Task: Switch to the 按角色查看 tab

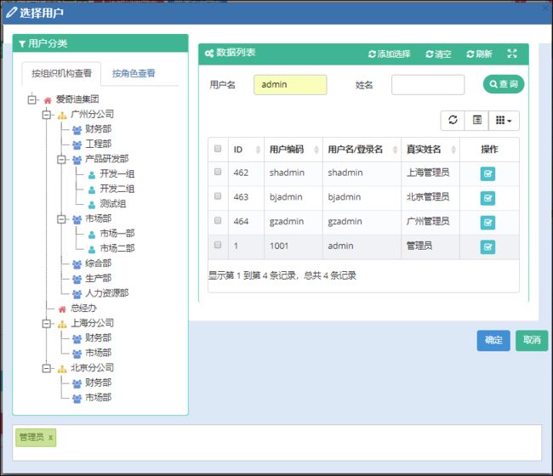Action: (134, 73)
